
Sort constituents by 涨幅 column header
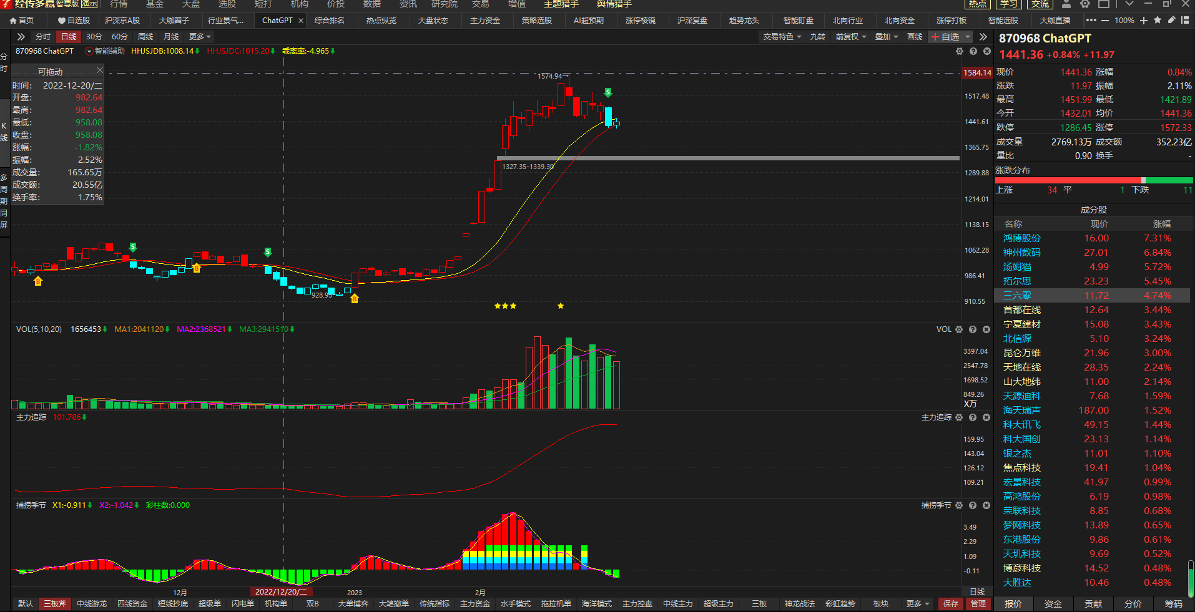coord(1162,224)
